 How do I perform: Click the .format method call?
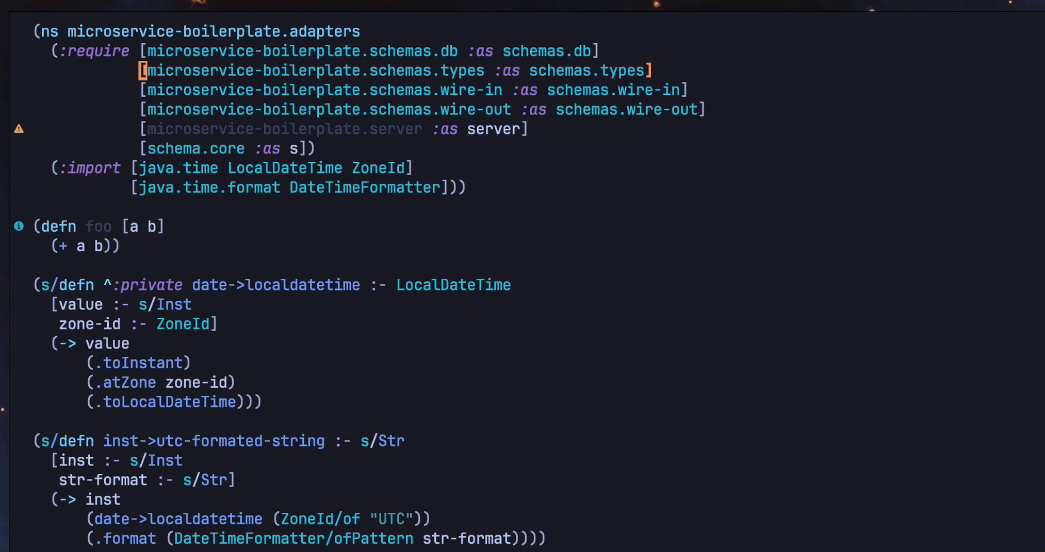pyautogui.click(x=125, y=539)
